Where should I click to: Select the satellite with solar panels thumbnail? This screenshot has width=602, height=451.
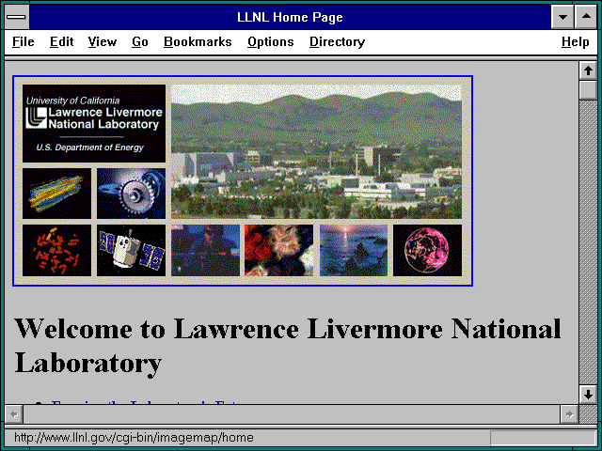tap(132, 250)
